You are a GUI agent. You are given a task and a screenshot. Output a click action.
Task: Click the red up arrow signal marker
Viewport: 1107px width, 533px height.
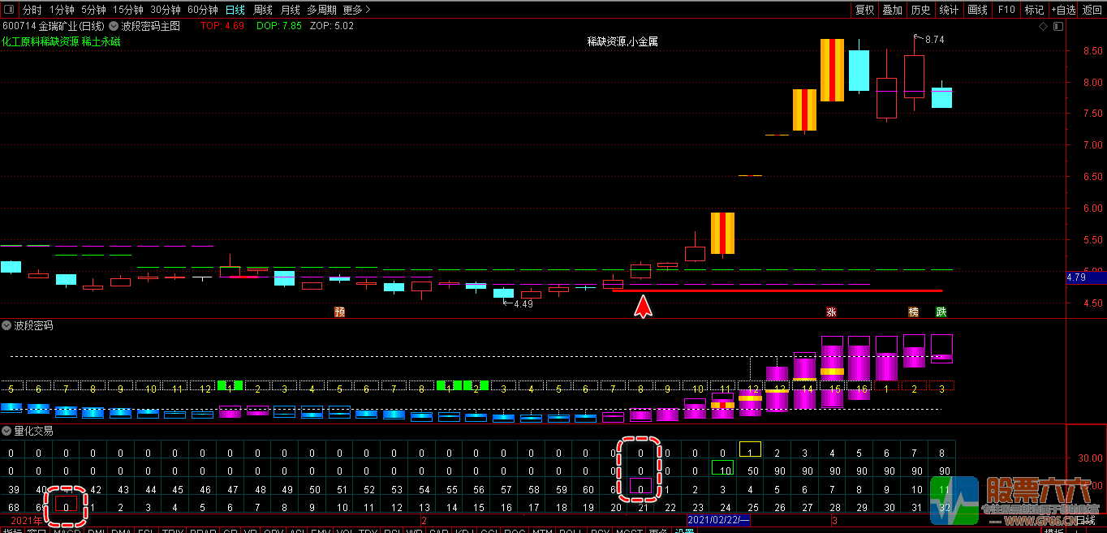pyautogui.click(x=643, y=306)
